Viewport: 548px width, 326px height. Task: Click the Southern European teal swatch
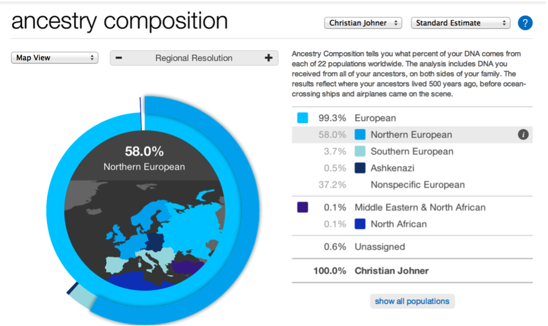[360, 152]
